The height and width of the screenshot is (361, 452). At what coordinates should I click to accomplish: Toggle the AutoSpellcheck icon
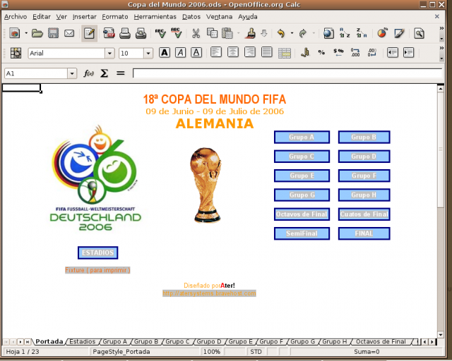pos(176,33)
